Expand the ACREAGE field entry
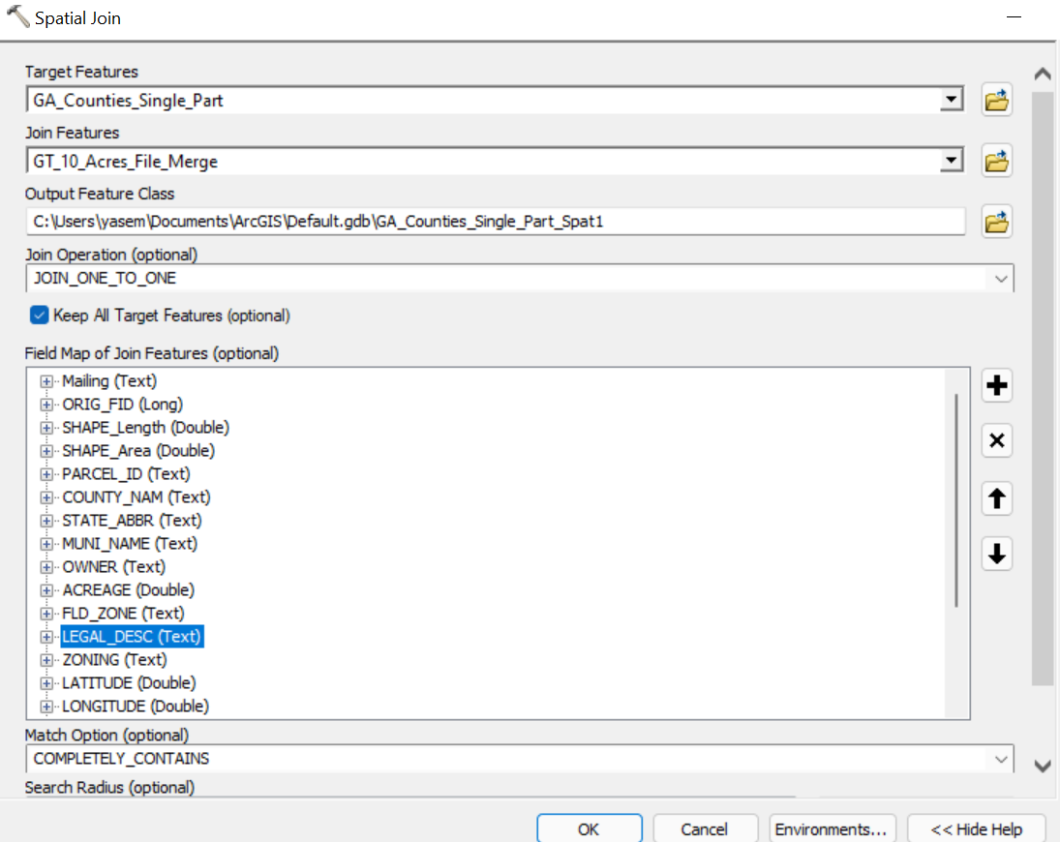The image size is (1060, 842). pyautogui.click(x=45, y=589)
